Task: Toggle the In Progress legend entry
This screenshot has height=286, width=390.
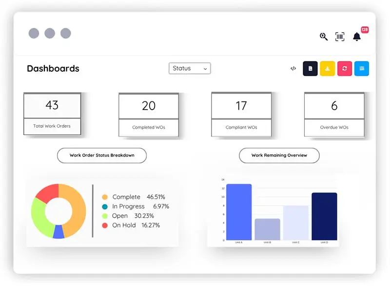Action: click(x=129, y=206)
